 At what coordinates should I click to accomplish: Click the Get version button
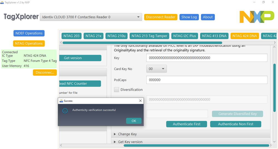tap(80, 58)
